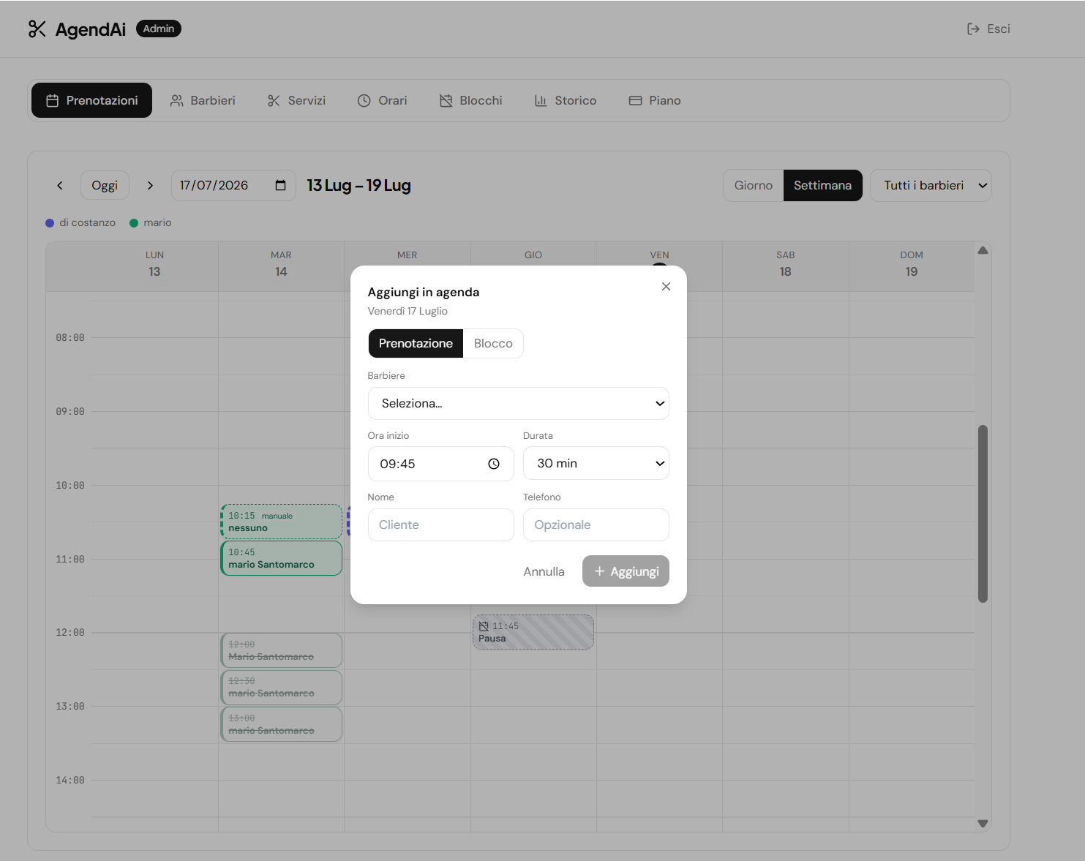
Task: Click the calendar scroll up arrow
Action: tap(983, 250)
